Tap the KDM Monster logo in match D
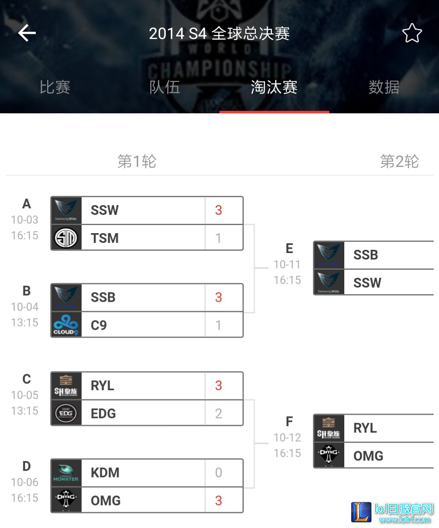Screen dimensions: 439x528 click(x=66, y=473)
